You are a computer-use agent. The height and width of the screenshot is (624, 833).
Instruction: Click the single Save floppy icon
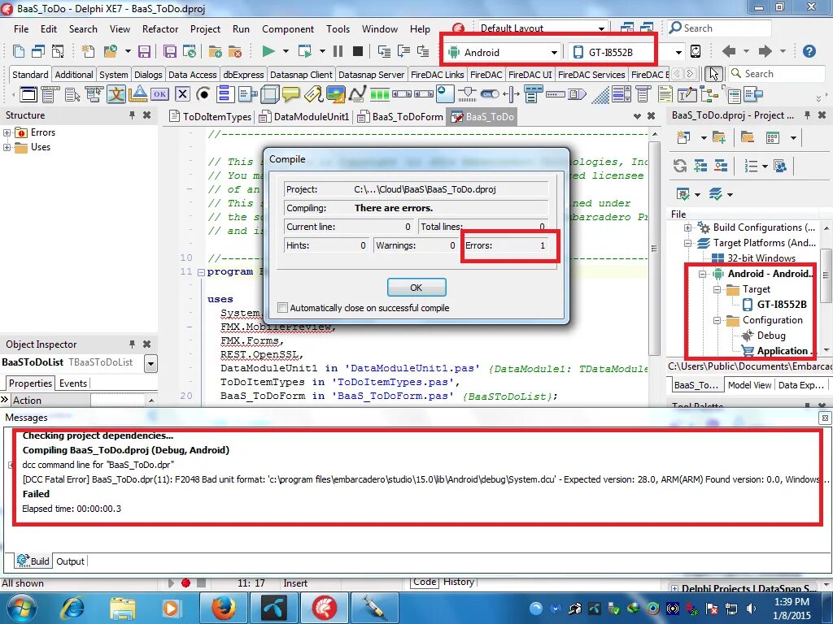[x=144, y=51]
